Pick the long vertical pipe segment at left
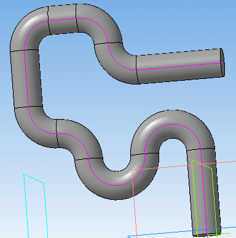This screenshot has height=238, width=236. (26, 79)
